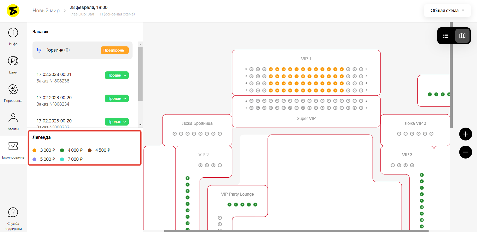The height and width of the screenshot is (232, 477).
Task: Click the 5 000 ₽ purple legend swatch
Action: tap(35, 159)
